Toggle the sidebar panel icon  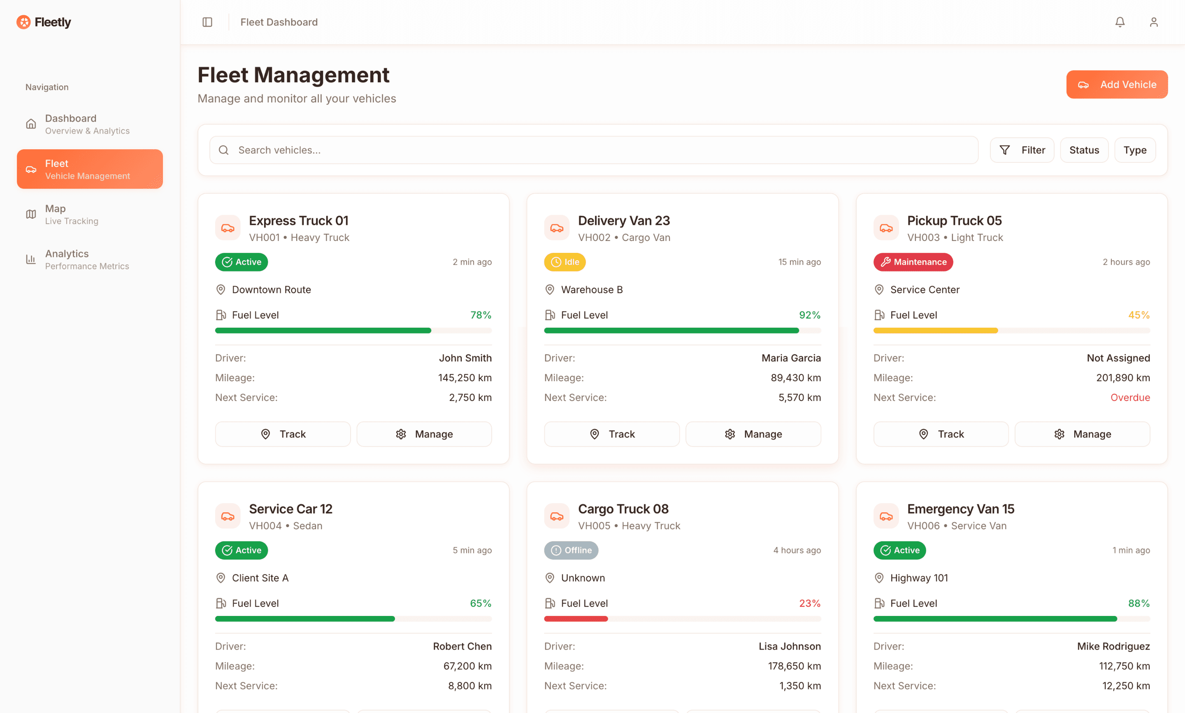click(x=207, y=22)
